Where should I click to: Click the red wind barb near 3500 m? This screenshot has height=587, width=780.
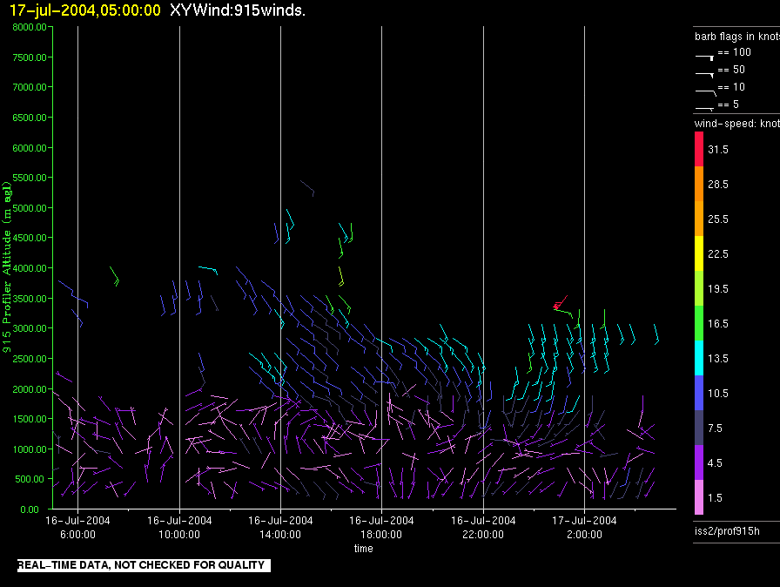(560, 302)
